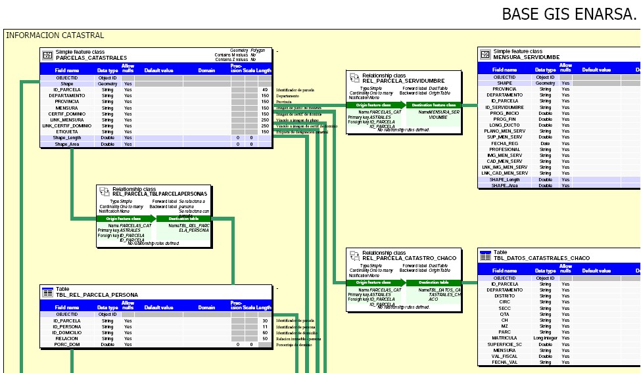This screenshot has height=373, width=641.
Task: Click the length value 49 for ID_PARCELA
Action: 266,90
